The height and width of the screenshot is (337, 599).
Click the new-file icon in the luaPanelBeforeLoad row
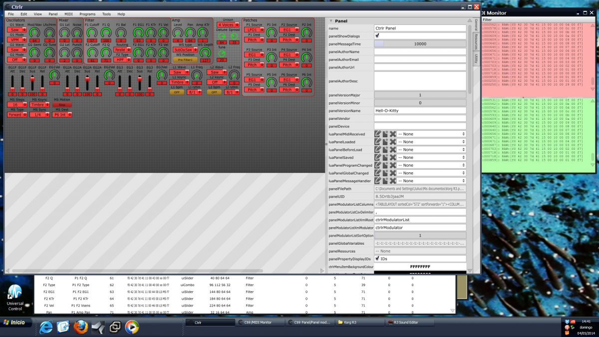385,149
